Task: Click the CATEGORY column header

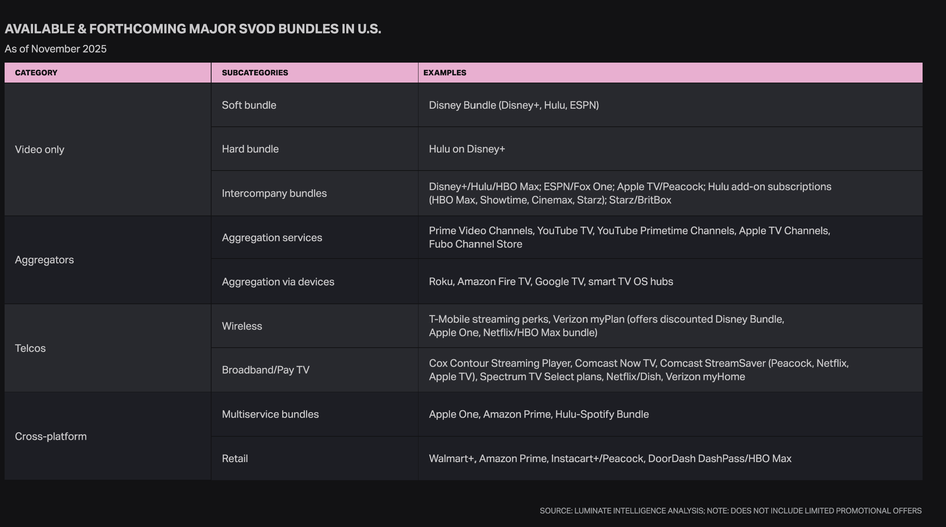Action: [x=36, y=73]
